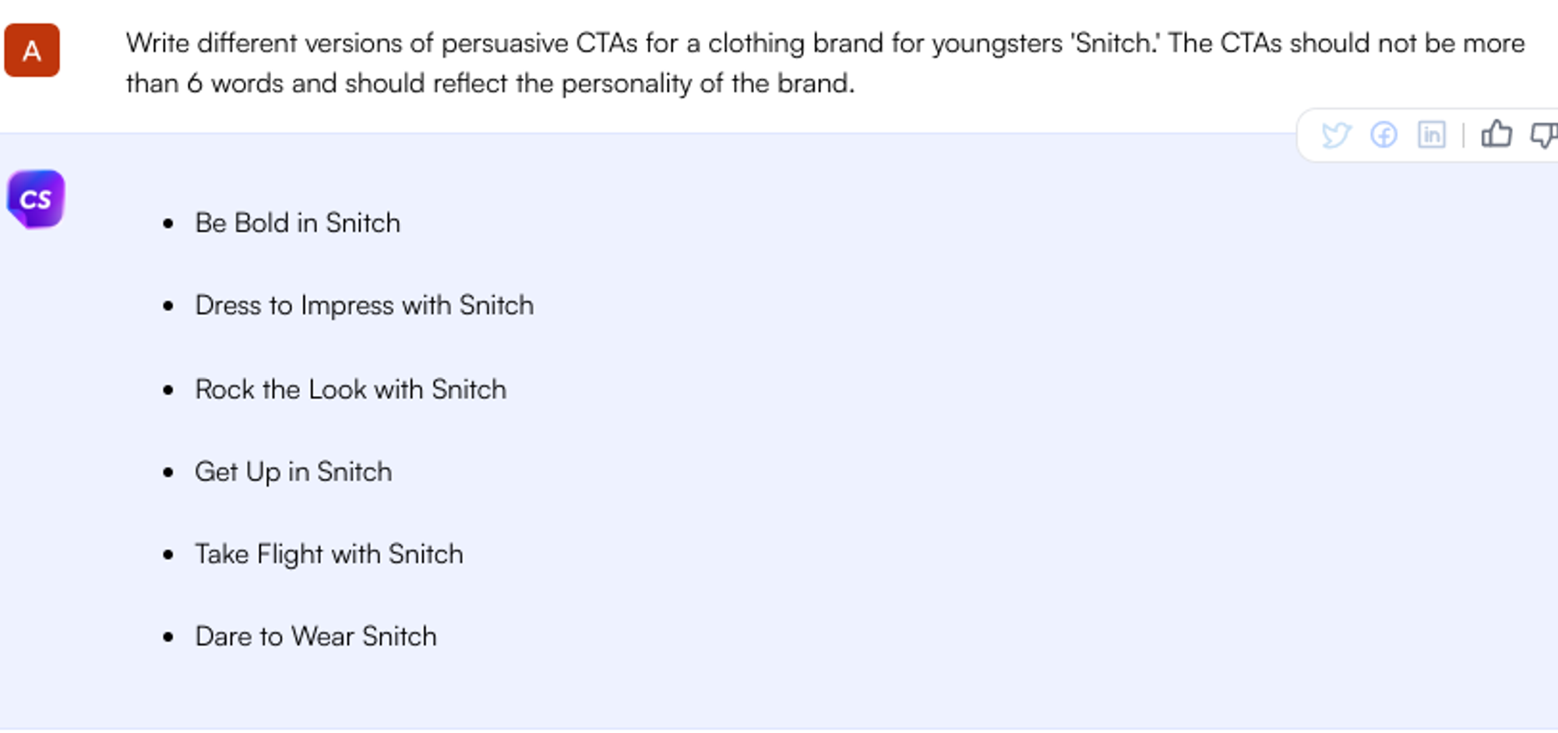Select 'Dress to Impress with Snitch' text

[x=365, y=306]
